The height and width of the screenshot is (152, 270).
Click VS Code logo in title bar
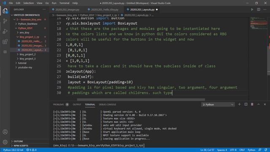[4, 3]
